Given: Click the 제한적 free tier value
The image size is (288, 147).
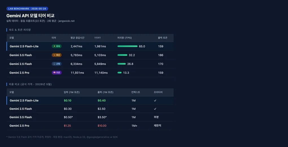Looking at the screenshot, I should coord(158,126).
